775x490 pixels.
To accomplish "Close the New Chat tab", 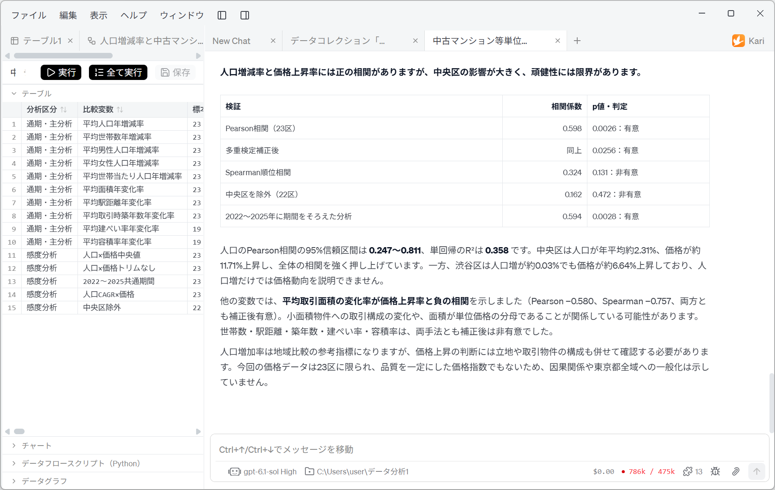I will click(x=273, y=41).
